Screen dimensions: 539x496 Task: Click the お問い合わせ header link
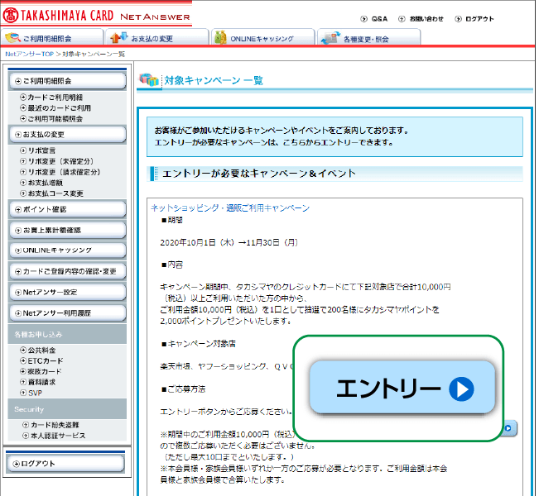coord(426,19)
